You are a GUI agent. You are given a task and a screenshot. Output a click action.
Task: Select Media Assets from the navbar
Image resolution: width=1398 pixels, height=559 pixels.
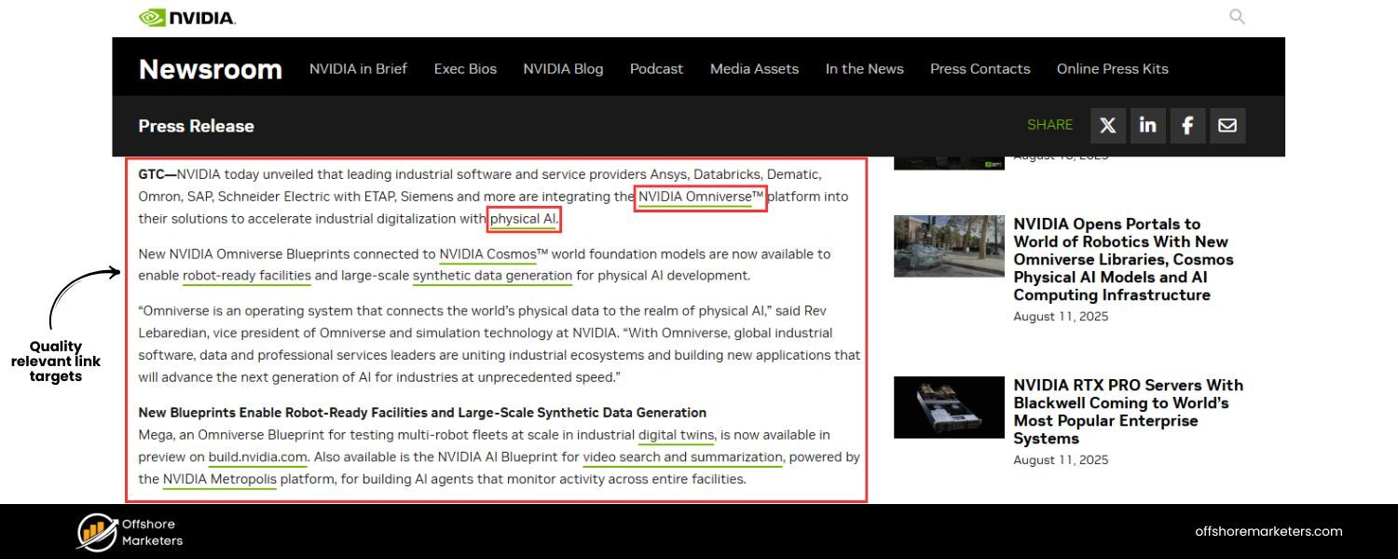(754, 68)
